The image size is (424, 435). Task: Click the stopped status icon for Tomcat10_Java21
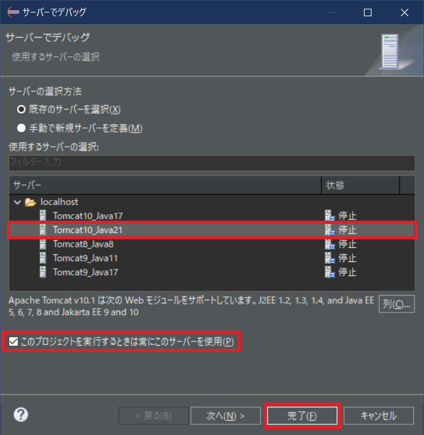(330, 230)
